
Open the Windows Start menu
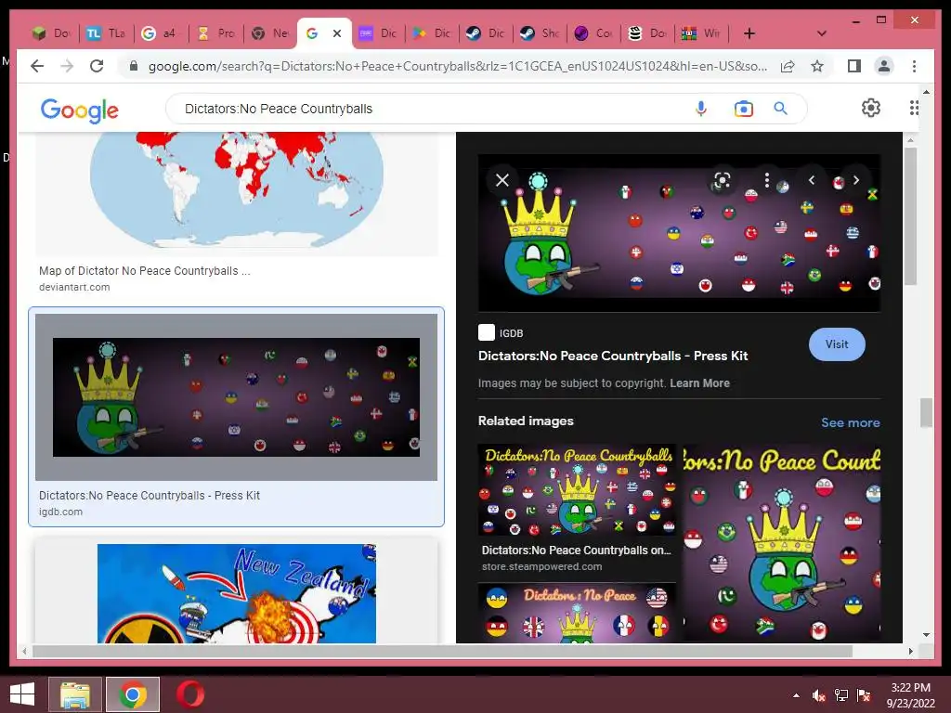22,694
